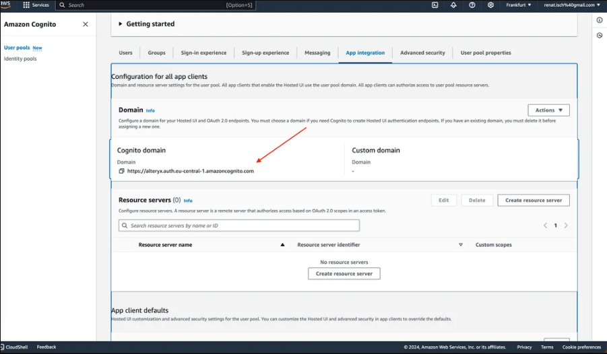Click page number 1 in pagination
The height and width of the screenshot is (354, 607).
pyautogui.click(x=556, y=225)
